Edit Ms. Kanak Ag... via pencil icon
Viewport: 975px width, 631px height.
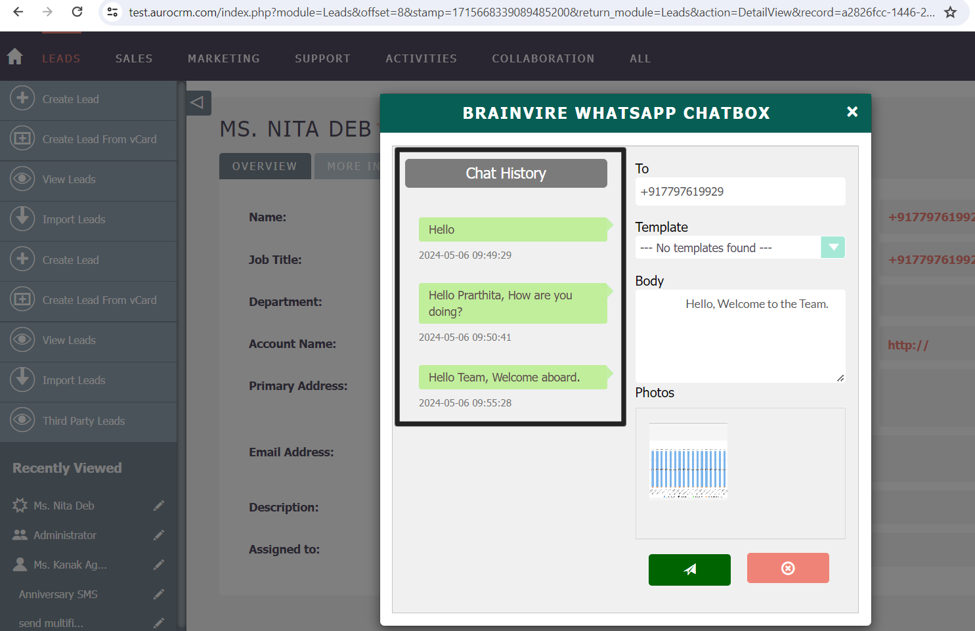pos(159,565)
